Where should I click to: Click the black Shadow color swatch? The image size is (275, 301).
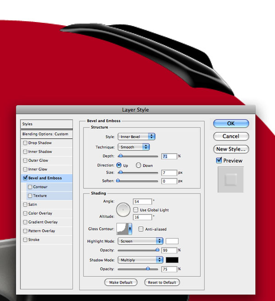point(172,260)
